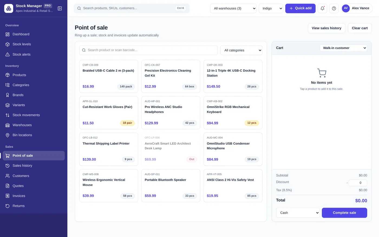Click the Stock movements arrows icon
The width and height of the screenshot is (379, 237).
pos(8,115)
